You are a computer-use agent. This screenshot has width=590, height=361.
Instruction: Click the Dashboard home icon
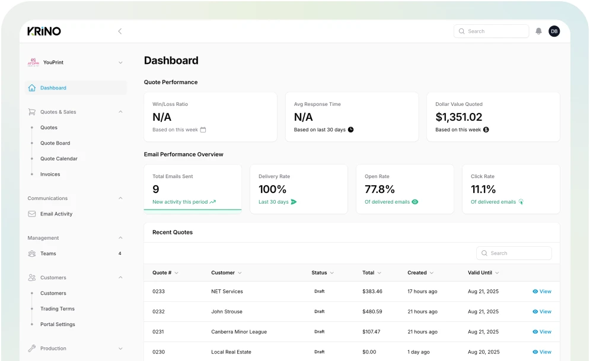coord(32,88)
